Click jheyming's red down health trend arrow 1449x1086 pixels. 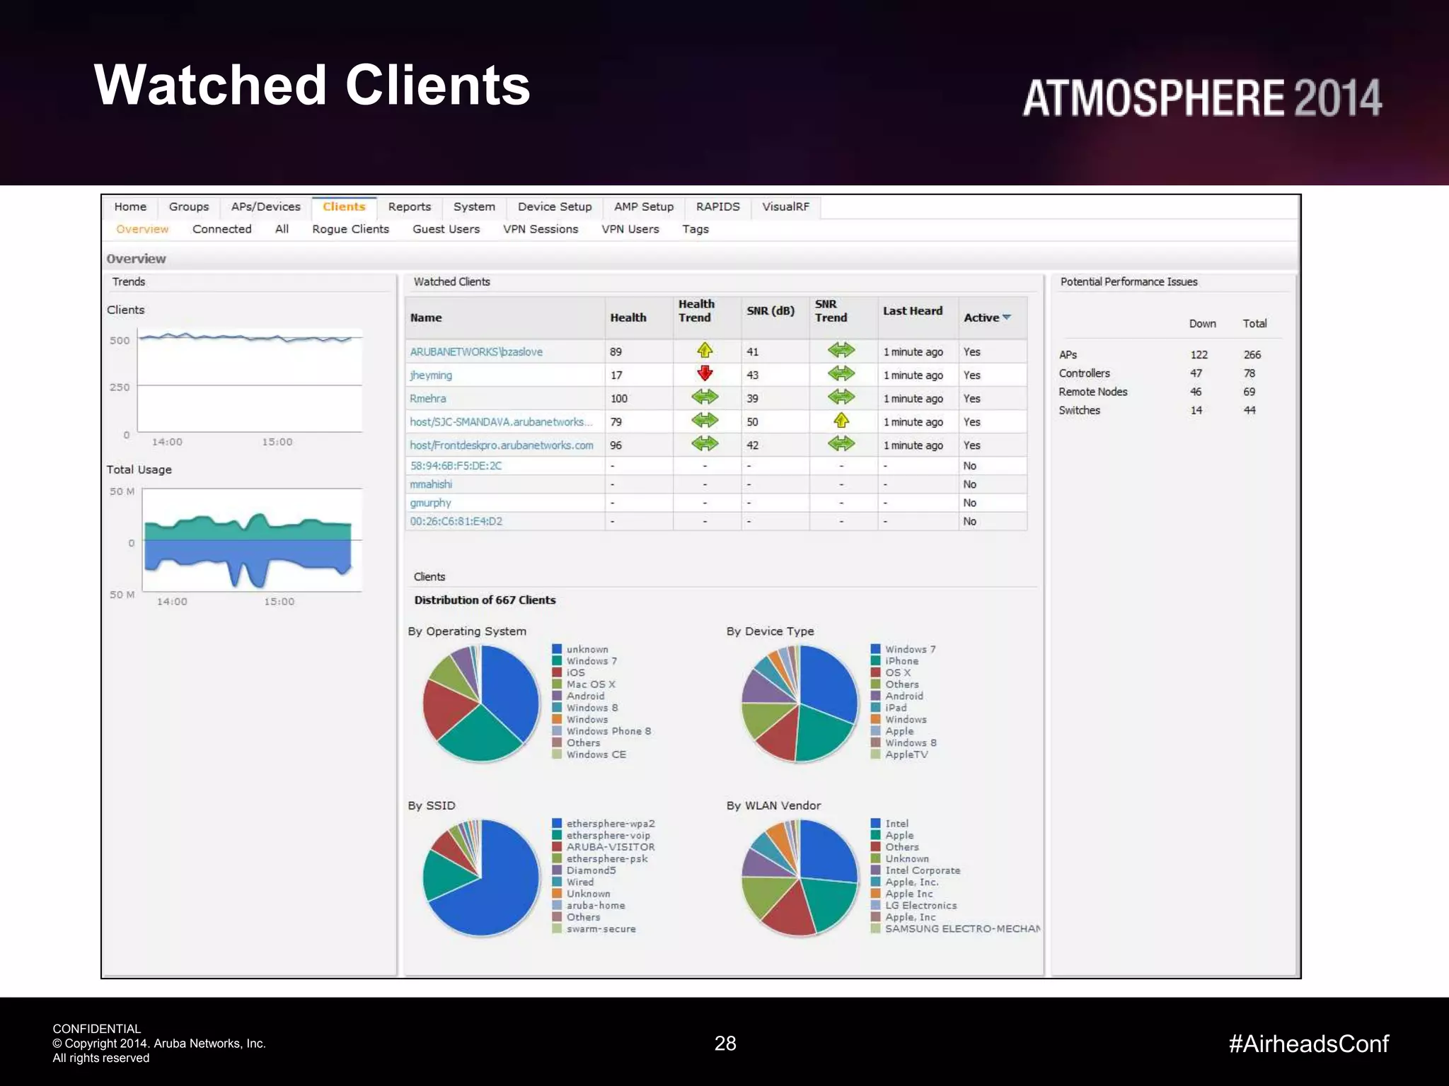705,373
